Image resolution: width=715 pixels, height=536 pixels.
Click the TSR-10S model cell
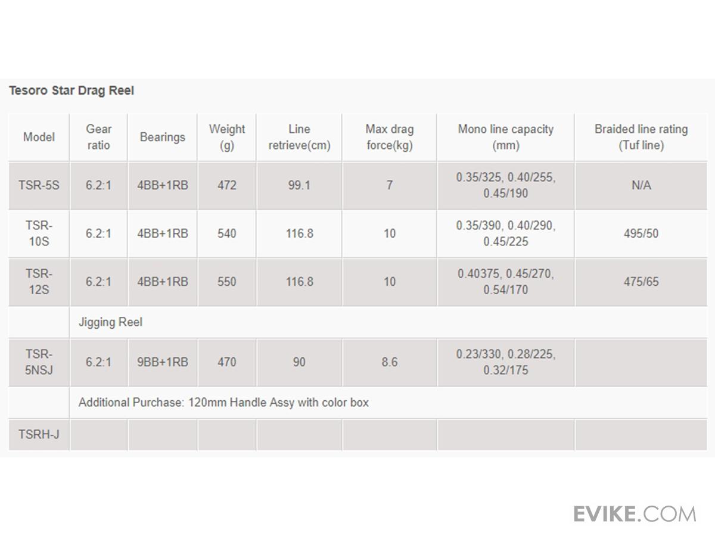(x=39, y=233)
